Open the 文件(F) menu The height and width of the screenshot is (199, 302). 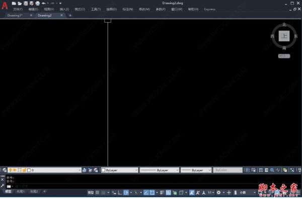click(18, 9)
